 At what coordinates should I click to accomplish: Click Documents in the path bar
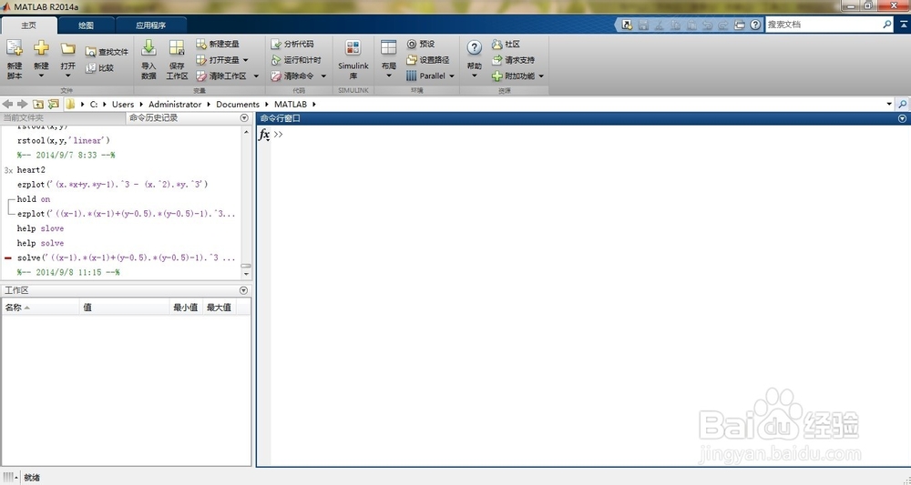coord(238,104)
